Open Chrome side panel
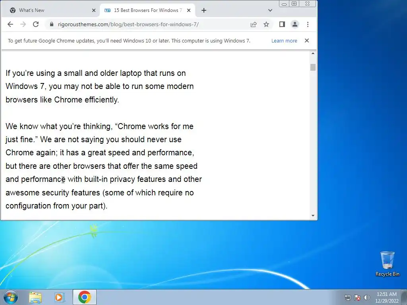 tap(282, 24)
